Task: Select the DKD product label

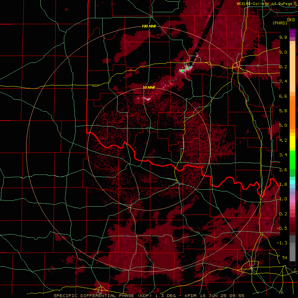Action: tap(291, 20)
